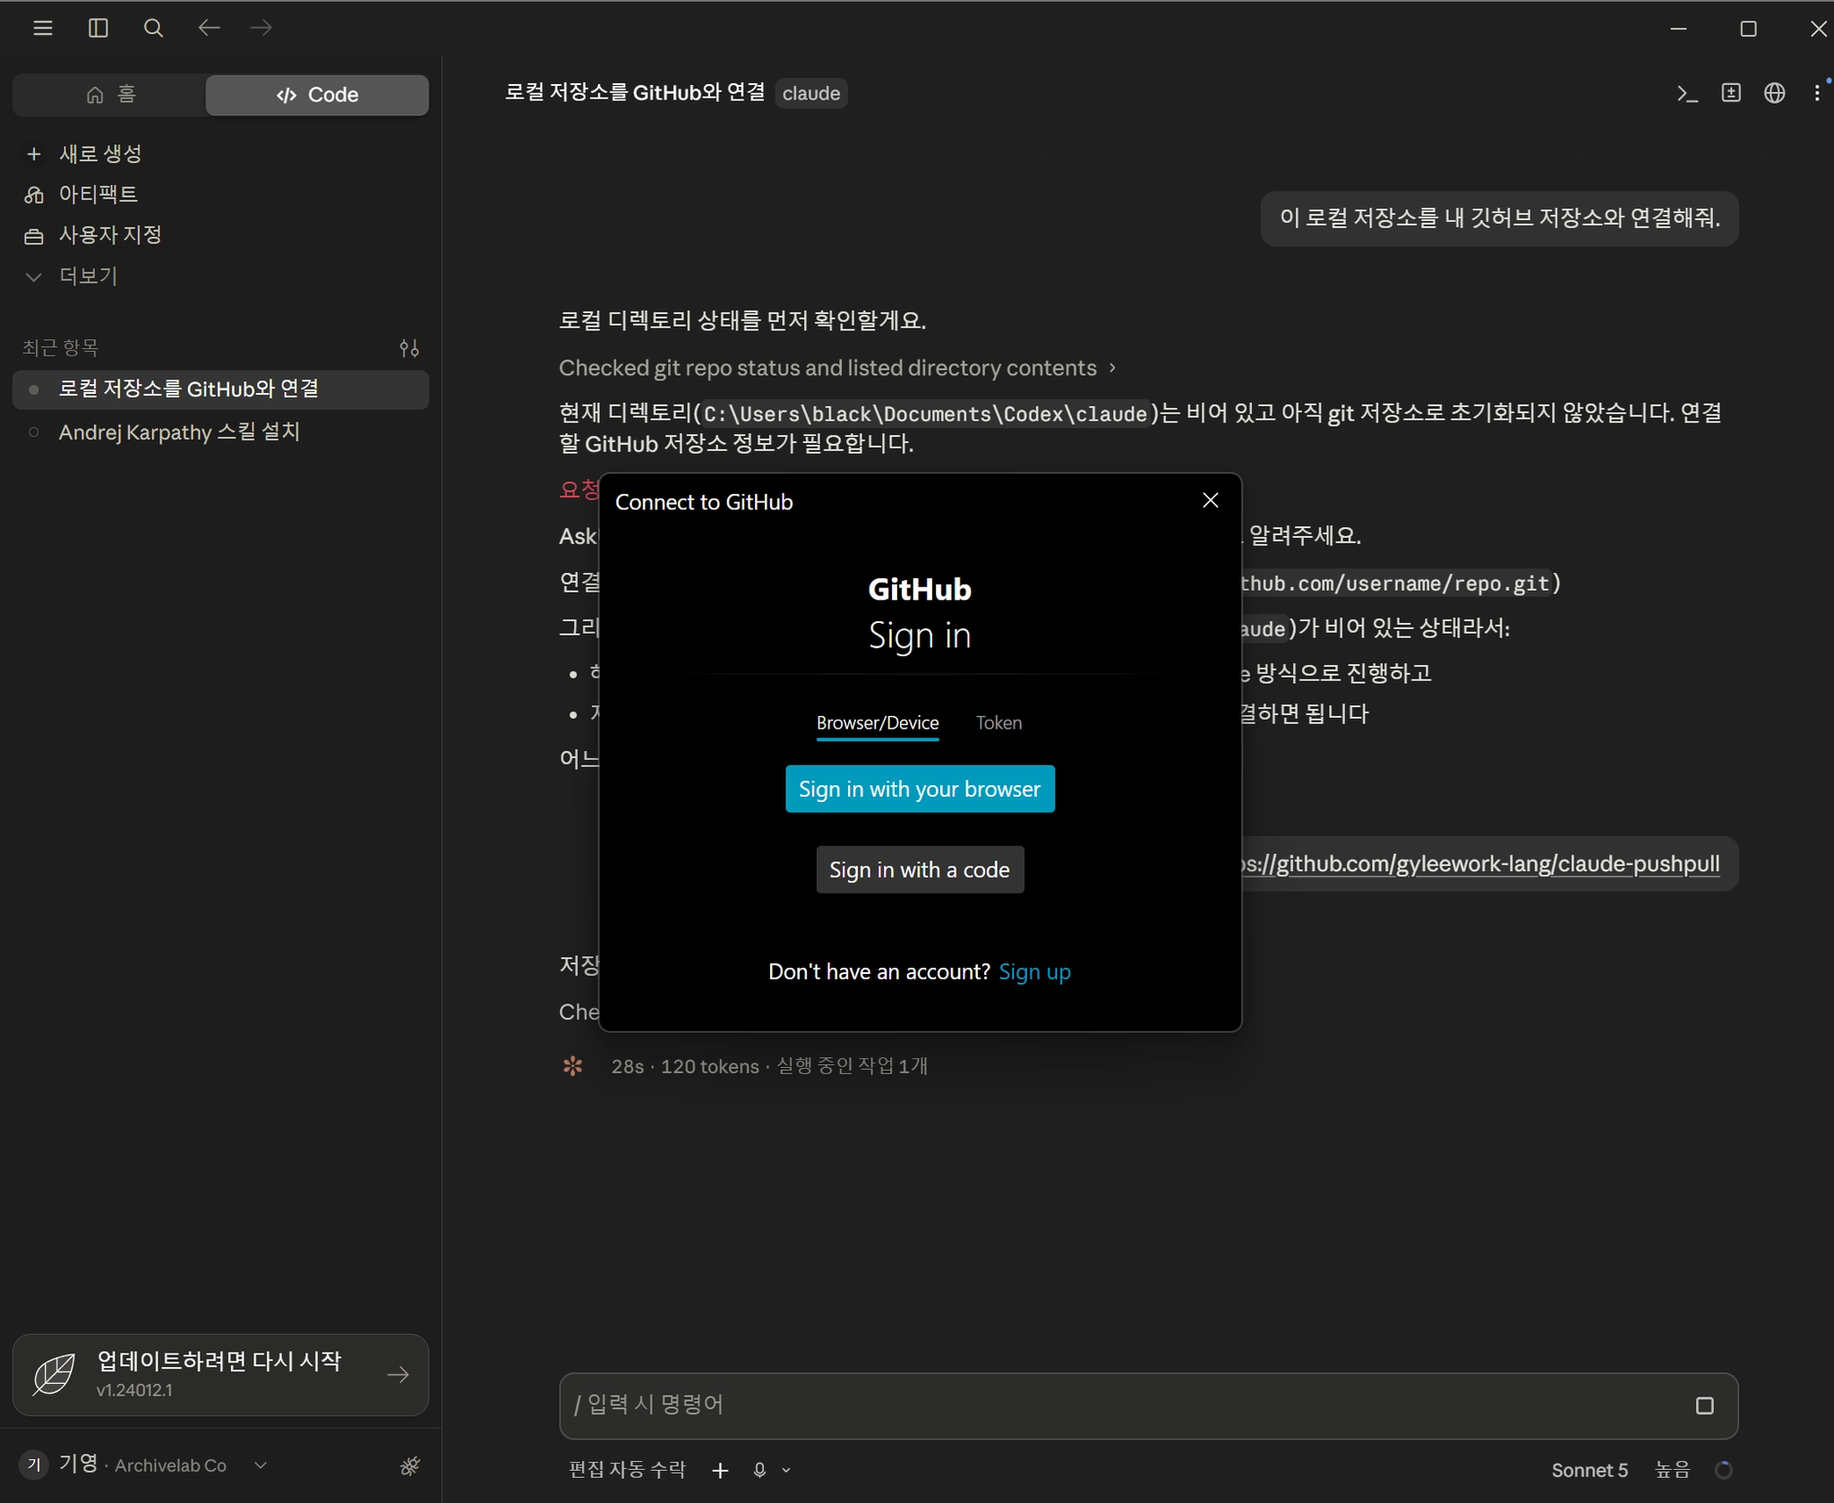Viewport: 1834px width, 1503px height.
Task: Select the Token sign-in tab
Action: pyautogui.click(x=998, y=723)
